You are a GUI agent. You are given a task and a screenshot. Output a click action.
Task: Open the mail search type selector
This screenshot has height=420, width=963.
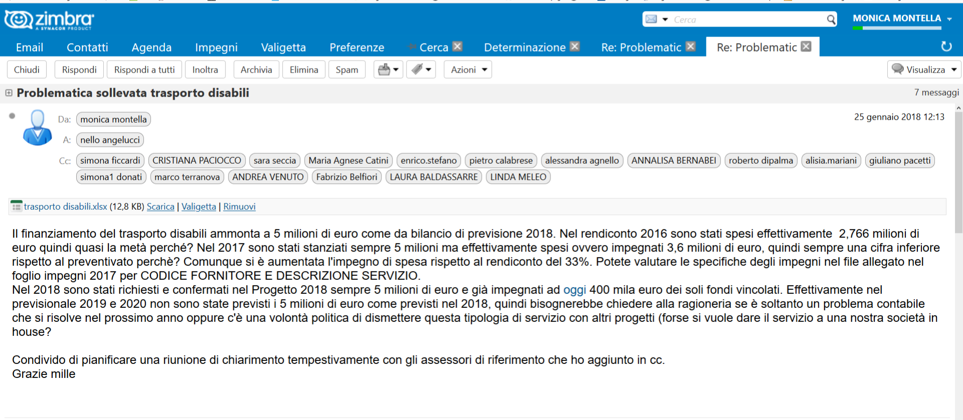(x=657, y=20)
